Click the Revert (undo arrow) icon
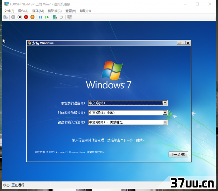Viewport: 218px width, 191px height. tap(61, 17)
